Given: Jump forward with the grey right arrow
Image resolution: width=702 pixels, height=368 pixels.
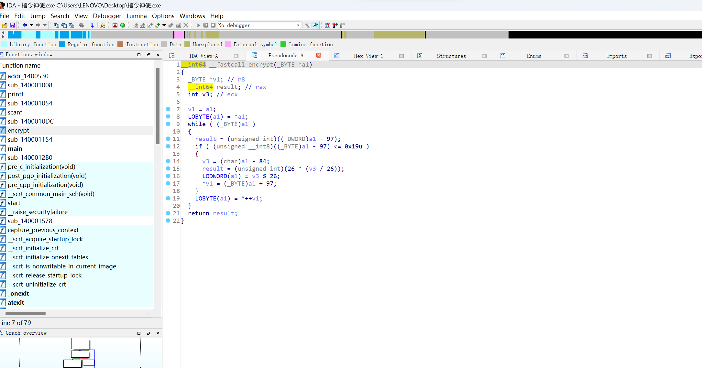Looking at the screenshot, I should click(38, 25).
